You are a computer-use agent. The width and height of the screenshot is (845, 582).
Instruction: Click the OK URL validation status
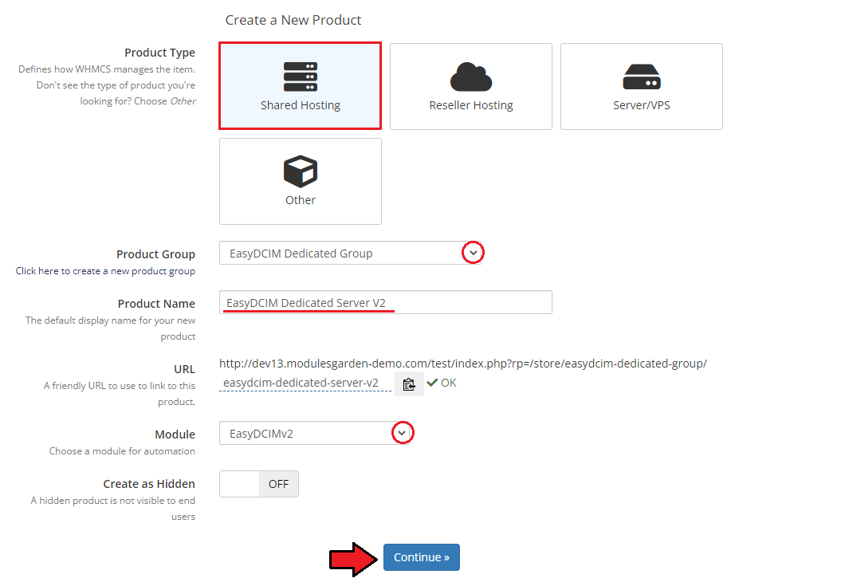pyautogui.click(x=442, y=383)
